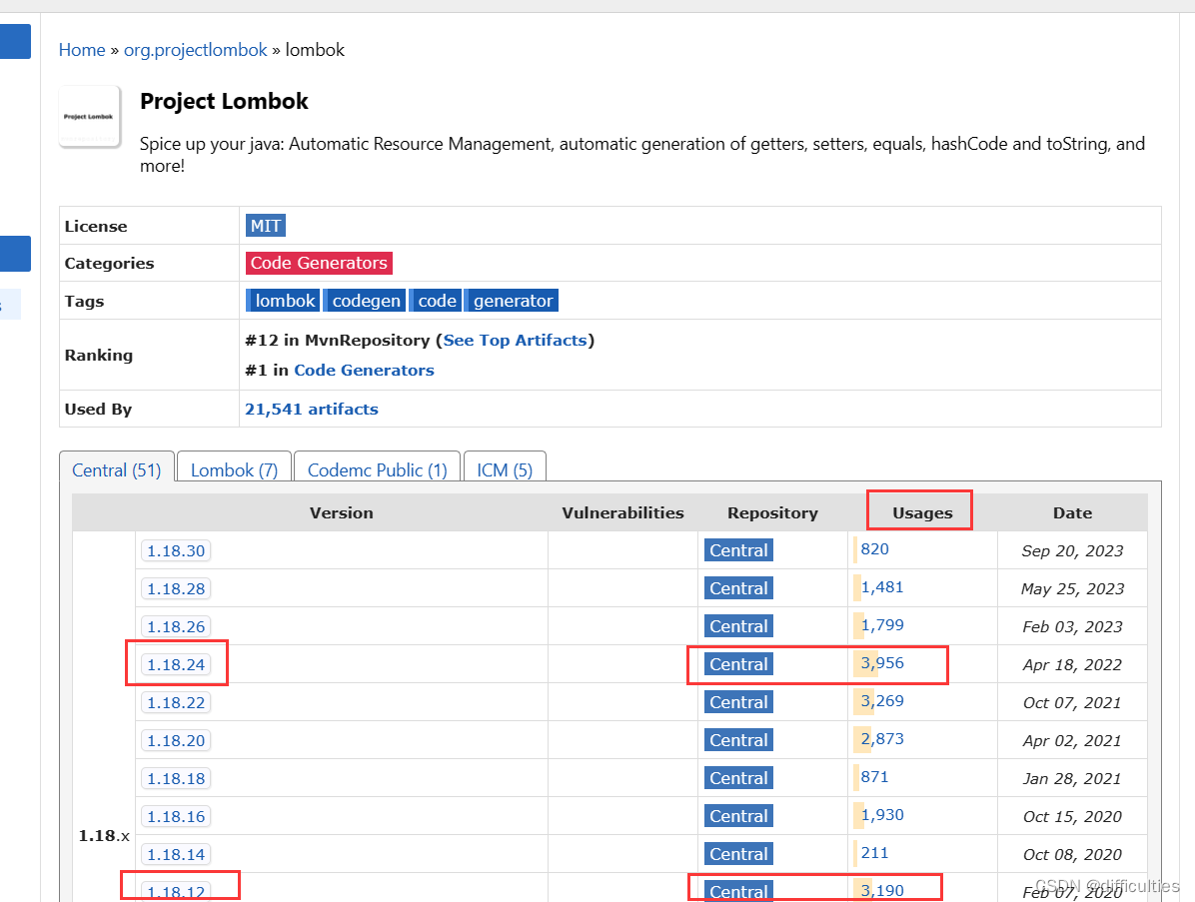The height and width of the screenshot is (902, 1195).
Task: Click Central badge in the 1.18.18 row
Action: click(738, 778)
